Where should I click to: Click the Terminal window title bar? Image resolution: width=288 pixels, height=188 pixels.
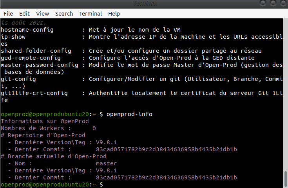[144, 4]
